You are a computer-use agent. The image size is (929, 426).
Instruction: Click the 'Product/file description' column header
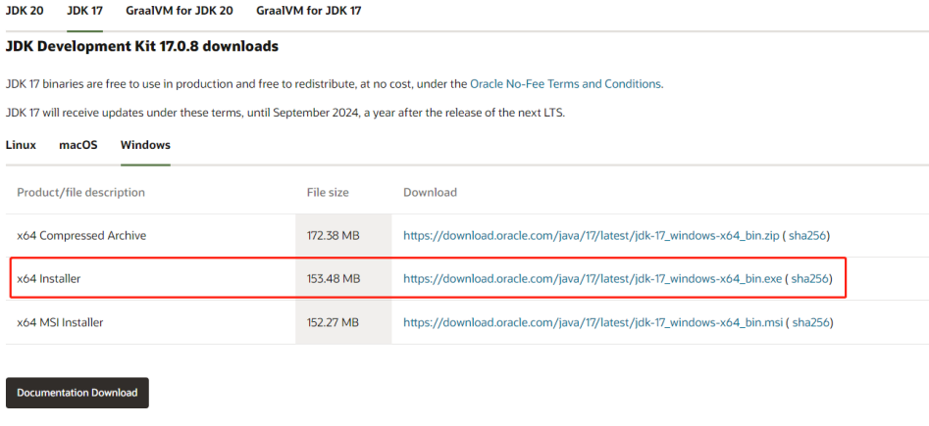pyautogui.click(x=80, y=192)
